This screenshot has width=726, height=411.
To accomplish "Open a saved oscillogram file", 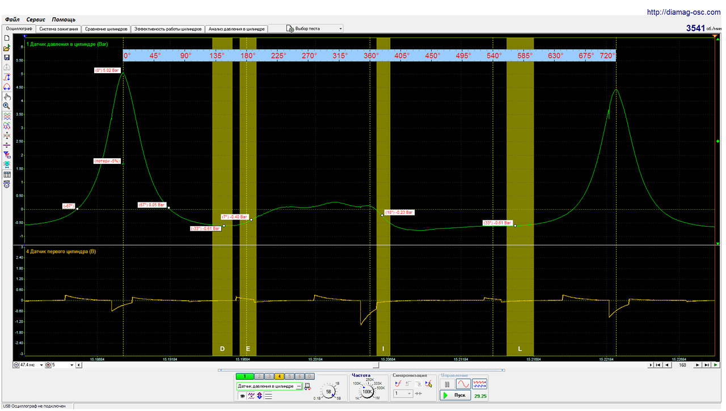I will (7, 48).
